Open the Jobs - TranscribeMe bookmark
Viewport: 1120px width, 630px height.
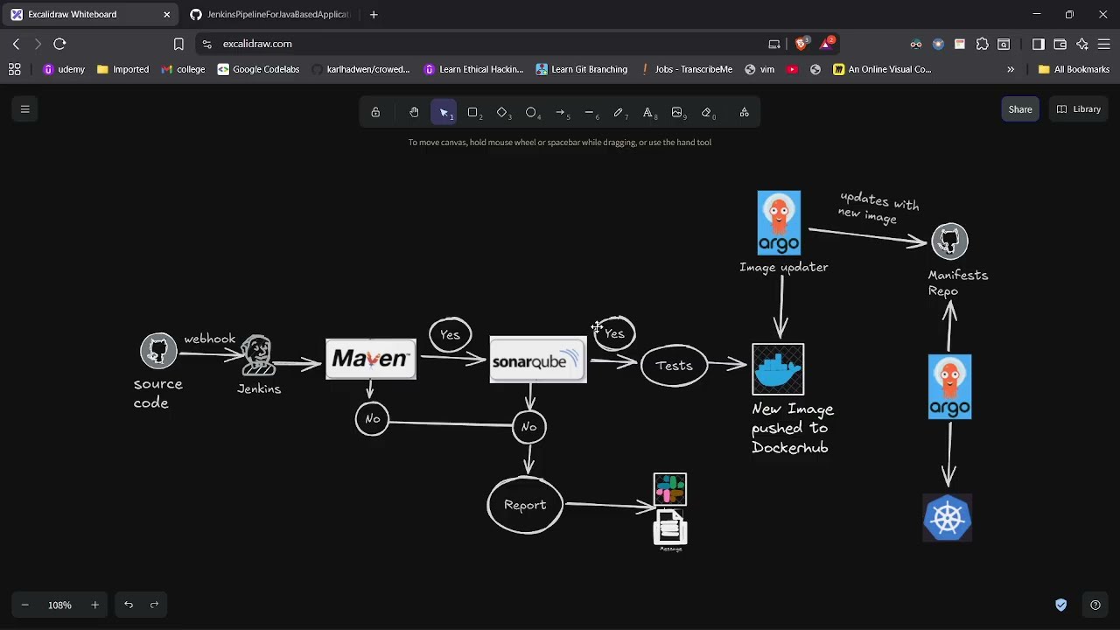685,69
